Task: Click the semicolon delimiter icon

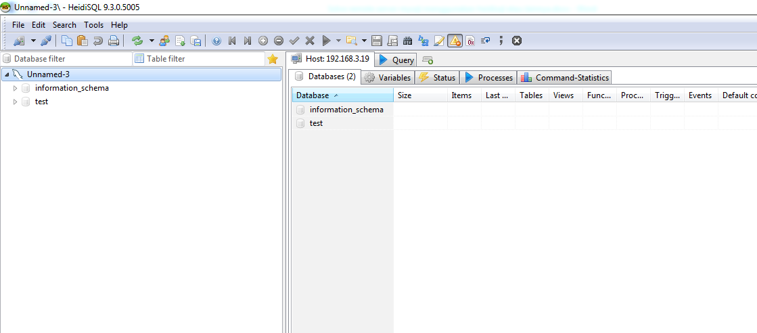Action: click(501, 41)
